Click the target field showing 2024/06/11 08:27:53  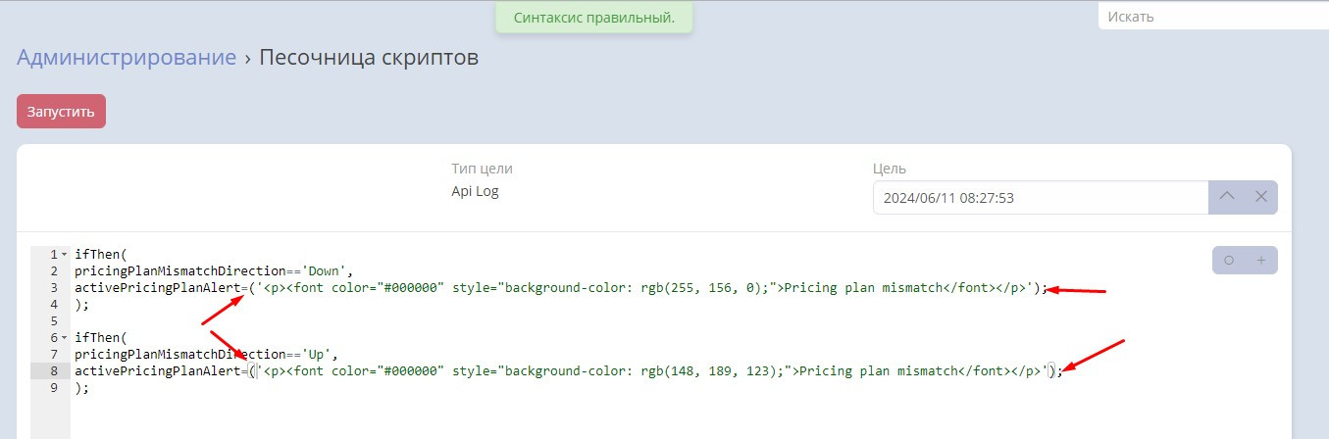[x=1040, y=198]
